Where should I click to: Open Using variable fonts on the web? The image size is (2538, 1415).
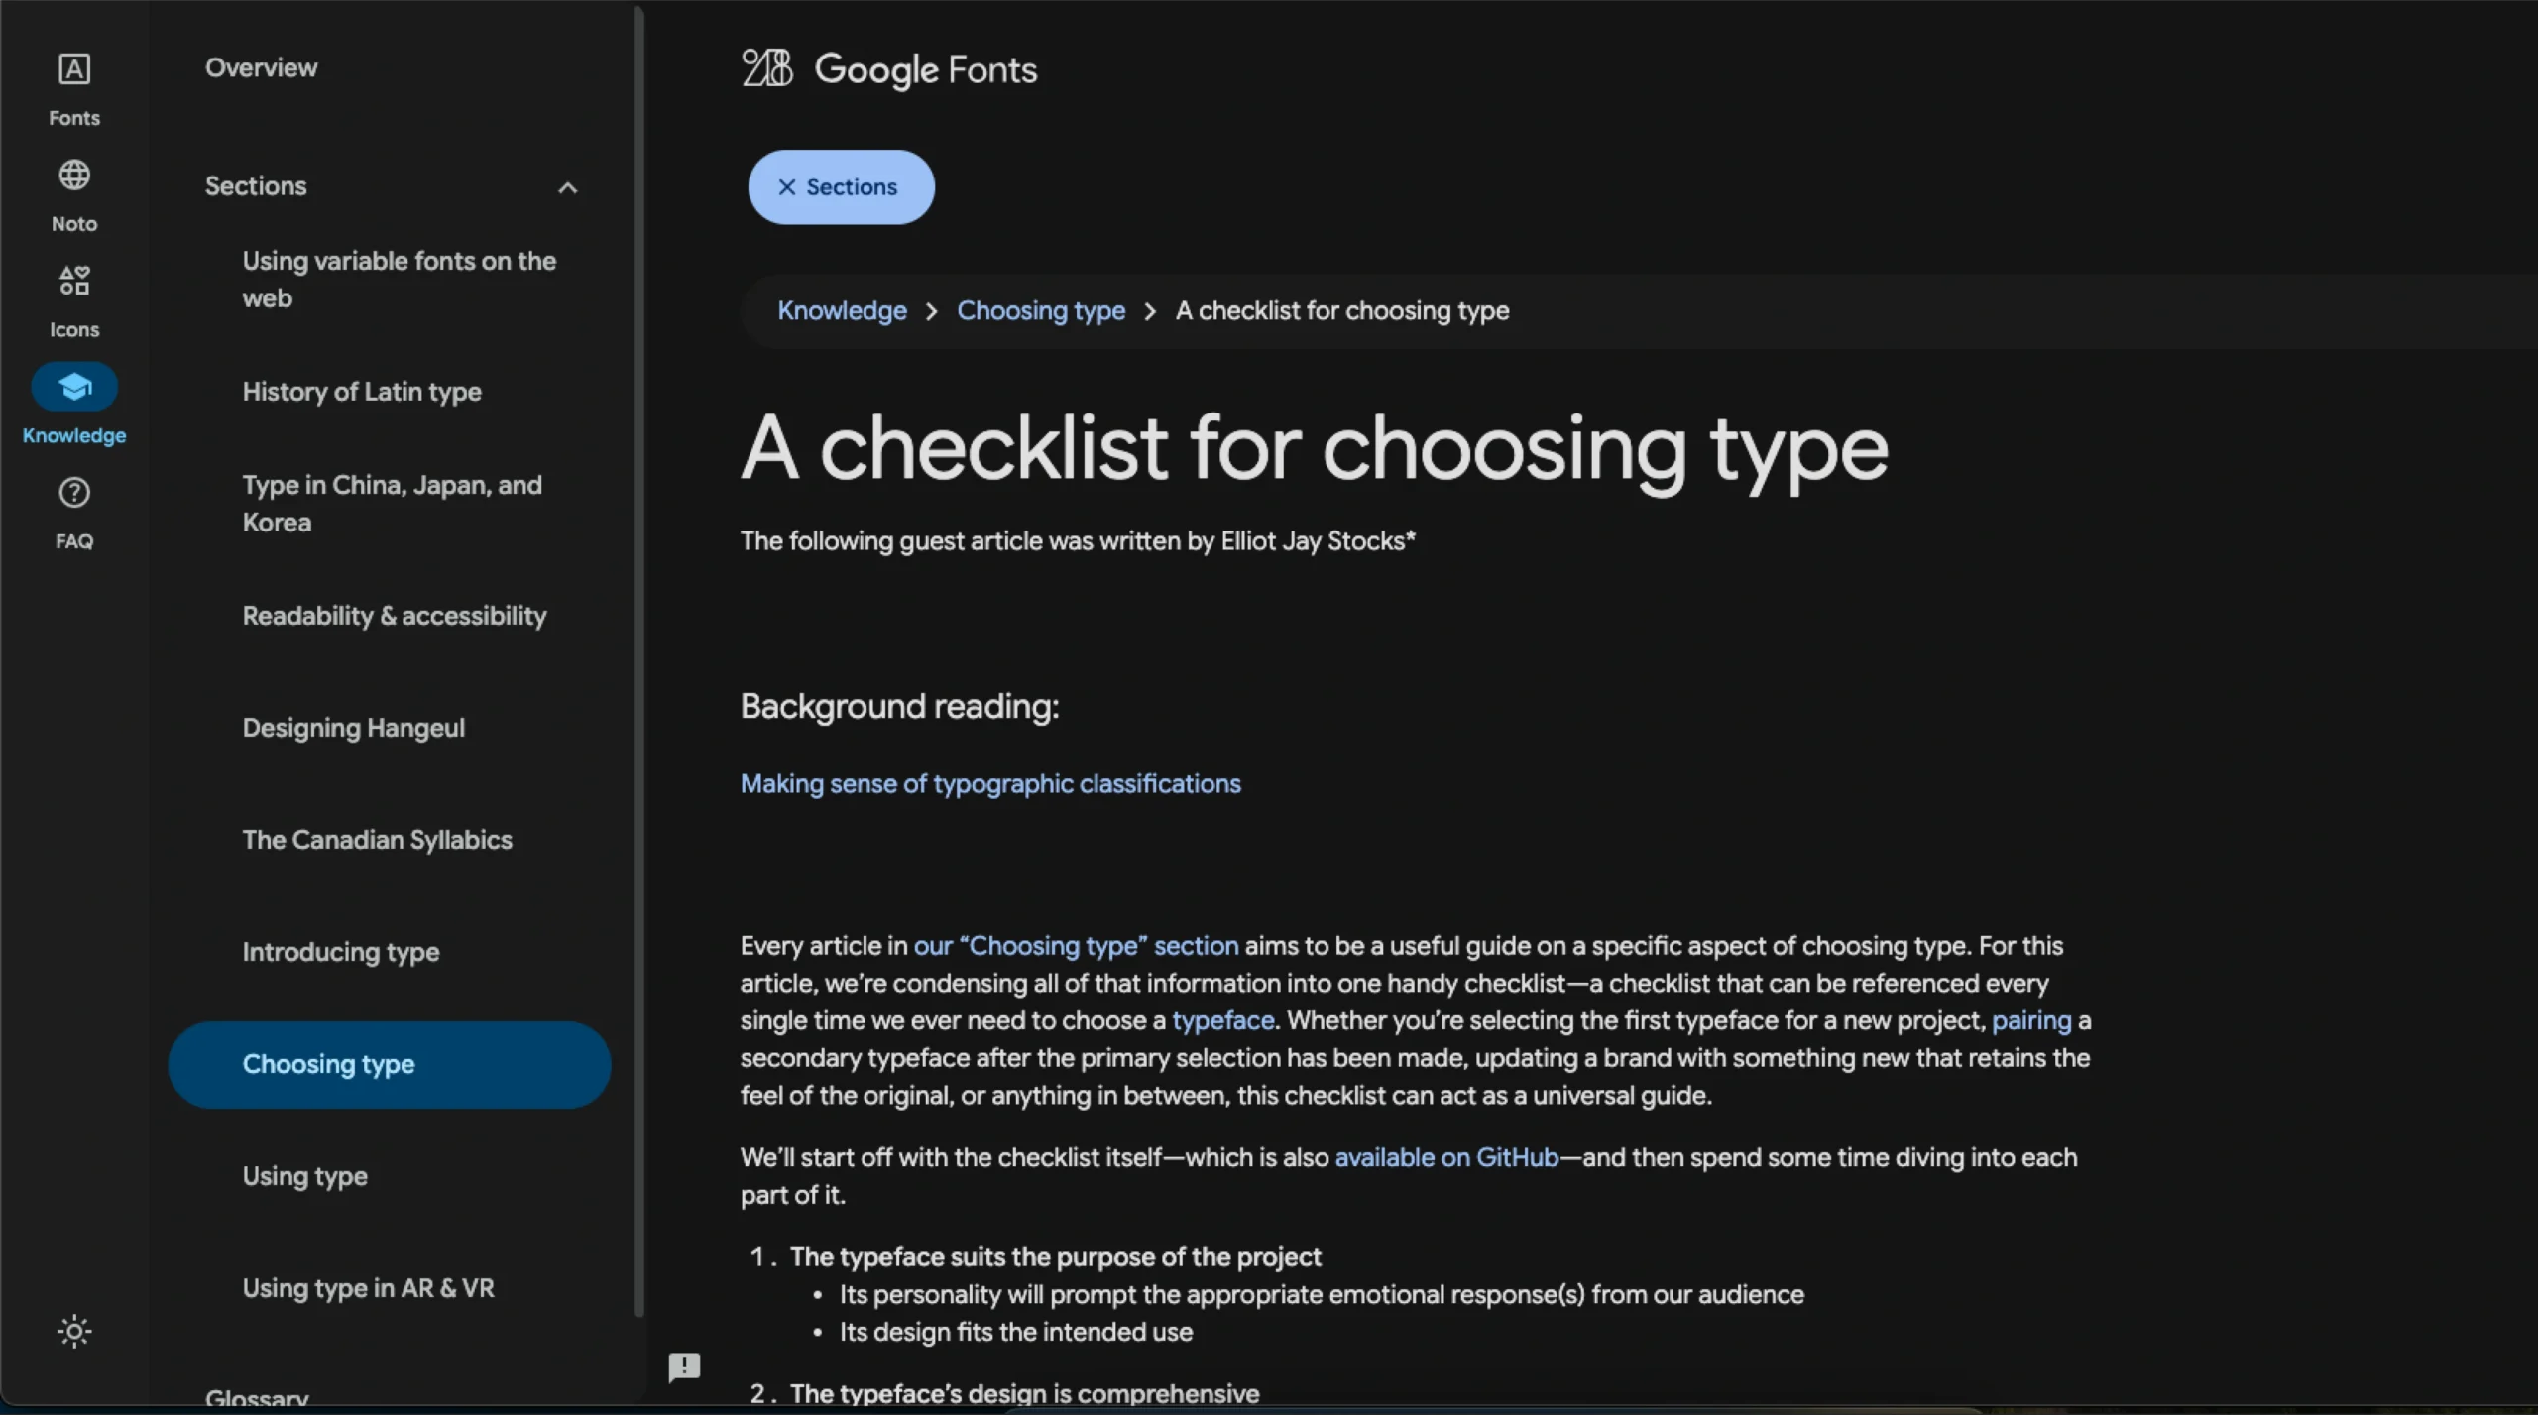pos(400,280)
